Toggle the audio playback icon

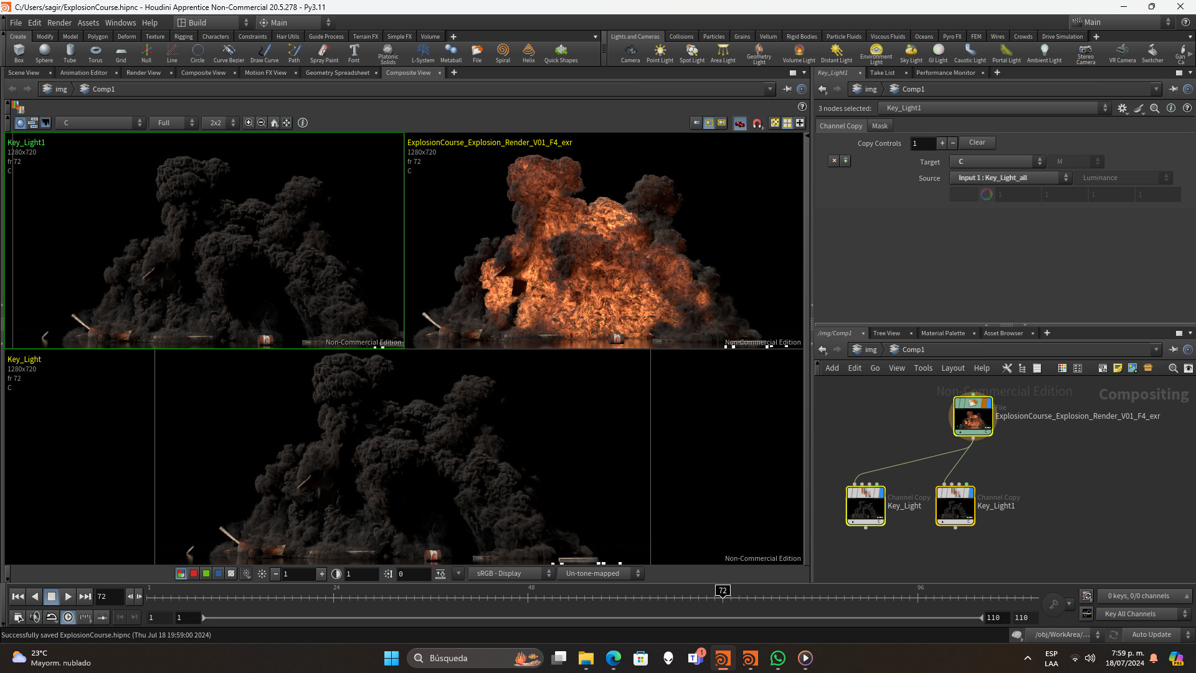35,617
